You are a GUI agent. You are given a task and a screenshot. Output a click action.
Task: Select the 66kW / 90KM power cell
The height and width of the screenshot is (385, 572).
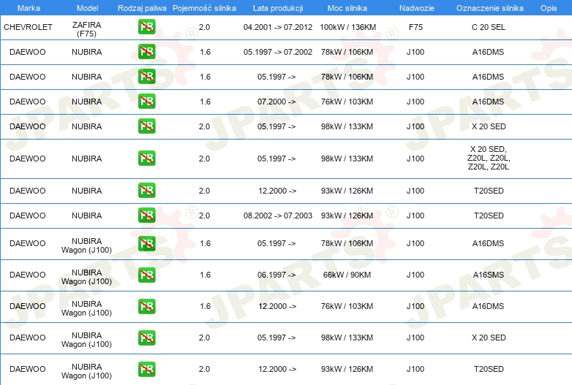pos(347,275)
